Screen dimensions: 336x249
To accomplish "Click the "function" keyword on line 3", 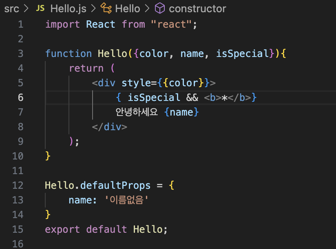I will tap(69, 53).
